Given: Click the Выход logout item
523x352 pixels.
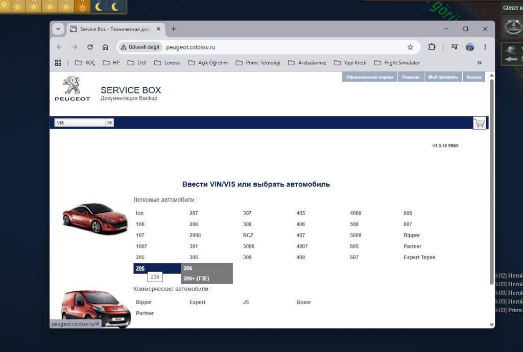Looking at the screenshot, I should point(473,77).
